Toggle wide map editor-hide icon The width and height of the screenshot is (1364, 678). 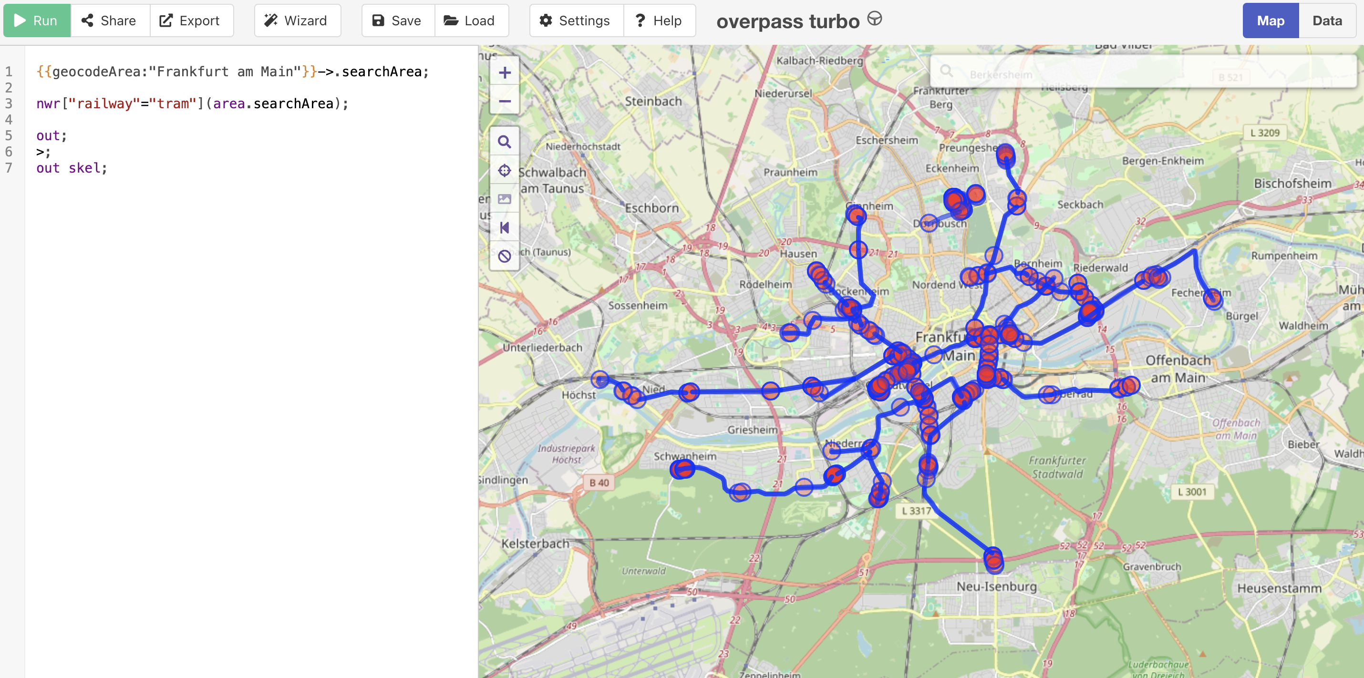[x=504, y=227]
